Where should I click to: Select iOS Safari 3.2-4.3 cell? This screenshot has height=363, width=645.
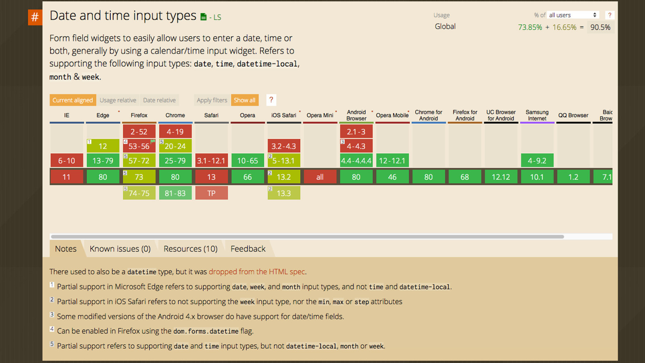[284, 146]
